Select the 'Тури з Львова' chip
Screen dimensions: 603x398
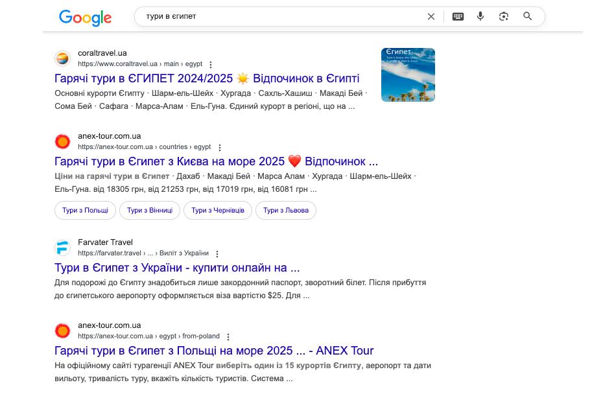286,211
